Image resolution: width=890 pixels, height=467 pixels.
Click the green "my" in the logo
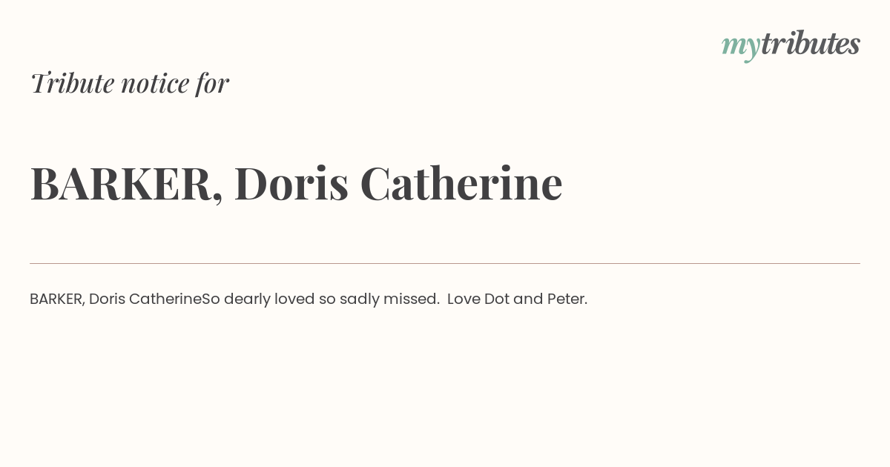pos(741,47)
